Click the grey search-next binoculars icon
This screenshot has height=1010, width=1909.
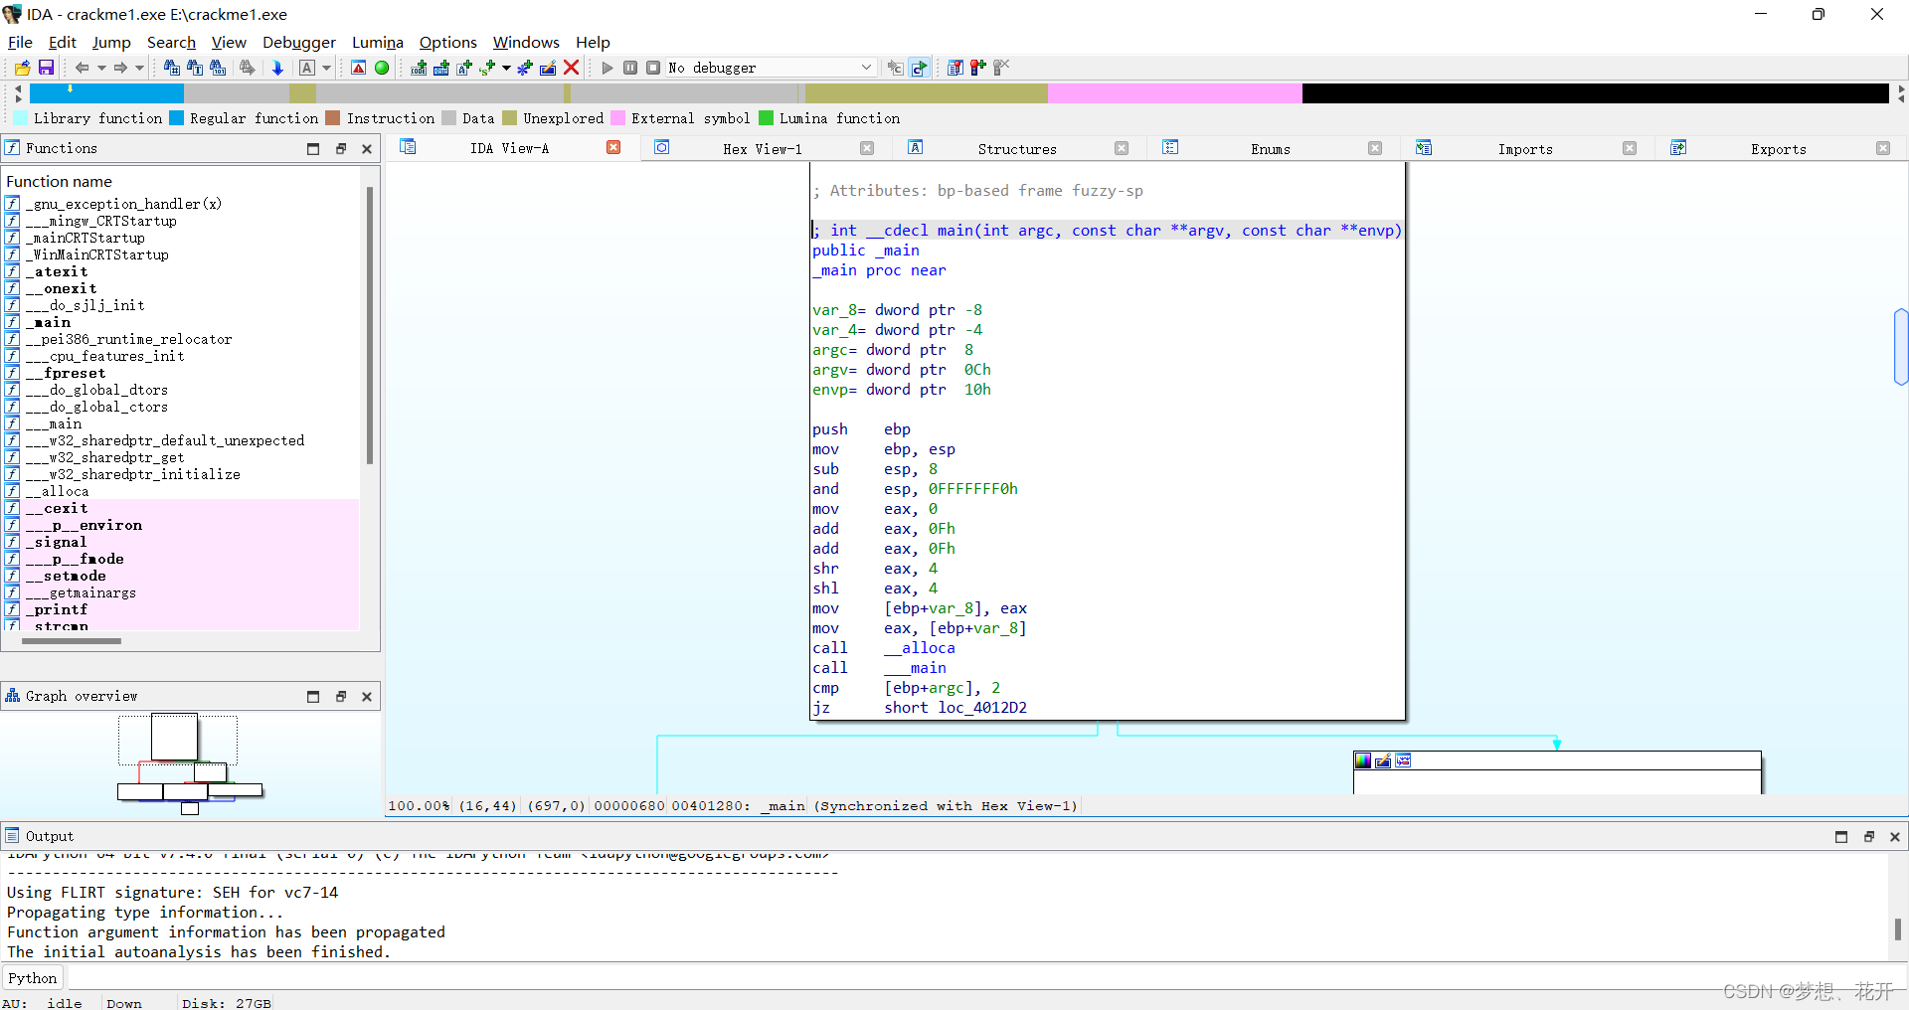(247, 68)
